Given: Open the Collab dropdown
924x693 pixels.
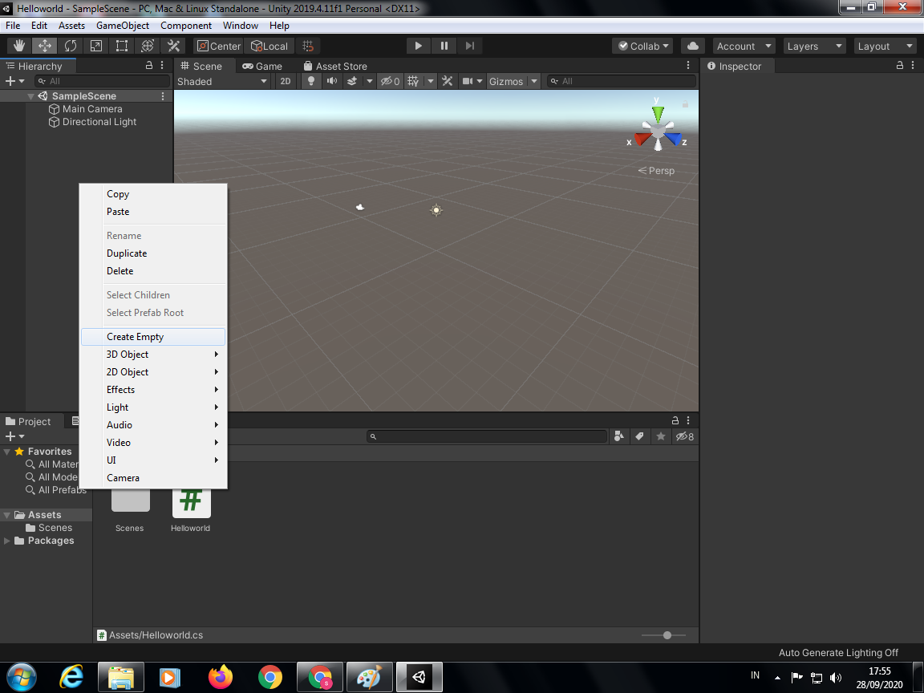Looking at the screenshot, I should click(x=642, y=46).
